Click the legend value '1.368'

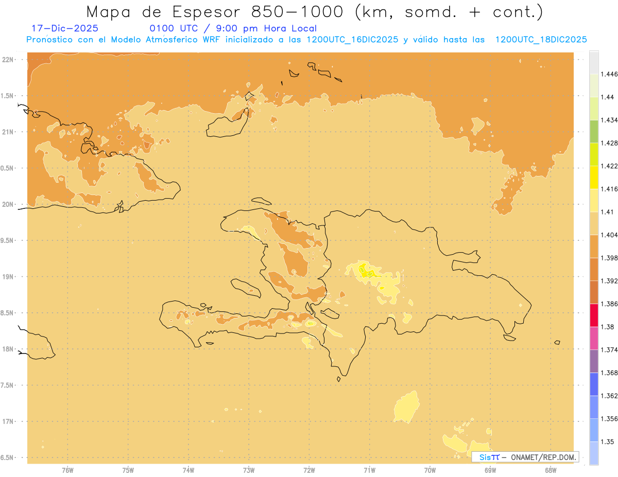[609, 373]
